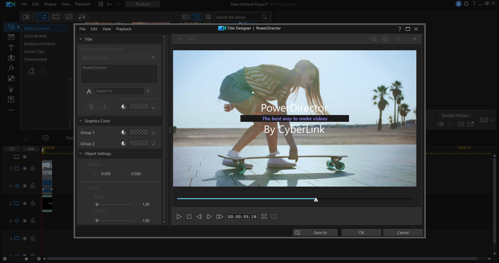Select Background Music in the media library
Screen dimensions: 499x263
(x=40, y=44)
